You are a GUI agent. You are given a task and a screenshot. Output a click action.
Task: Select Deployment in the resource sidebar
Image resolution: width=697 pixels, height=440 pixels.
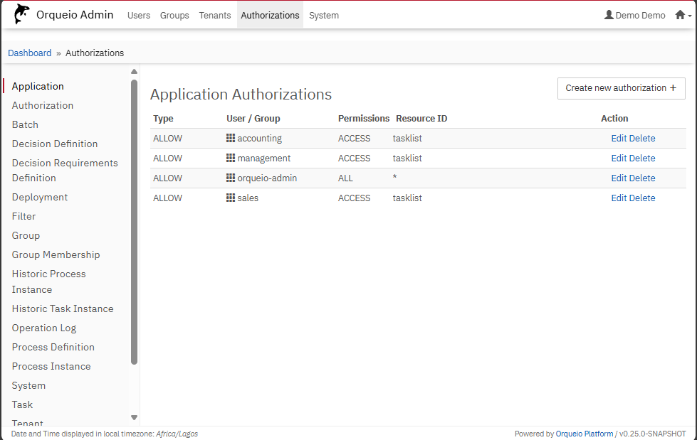[40, 197]
